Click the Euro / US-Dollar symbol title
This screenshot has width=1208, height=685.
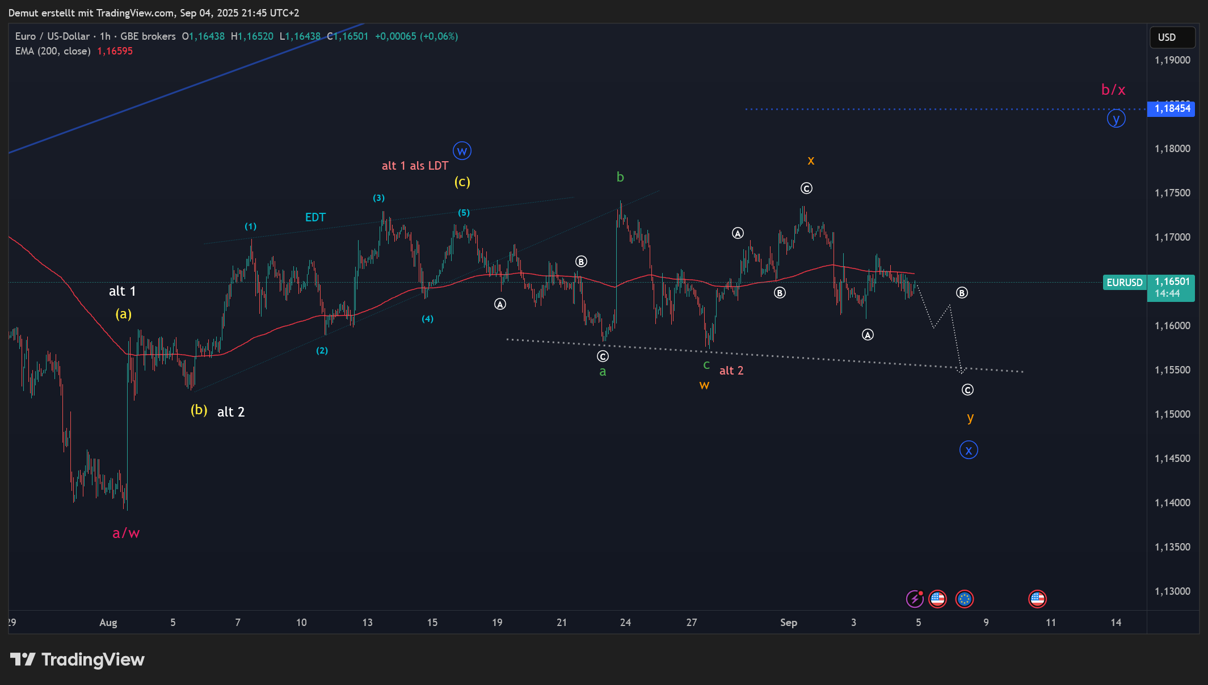[52, 36]
